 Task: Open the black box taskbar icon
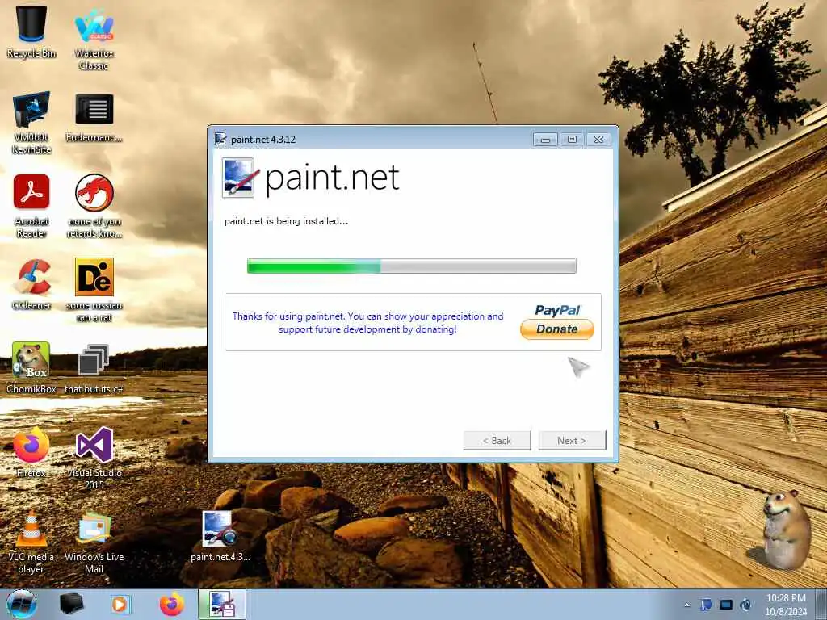point(71,604)
